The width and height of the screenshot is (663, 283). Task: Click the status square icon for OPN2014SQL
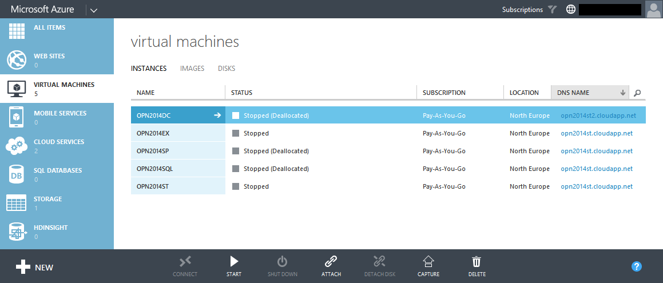[x=236, y=169]
